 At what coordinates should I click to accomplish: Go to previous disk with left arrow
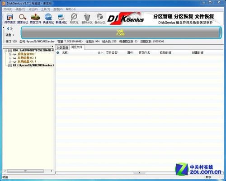click(8, 28)
